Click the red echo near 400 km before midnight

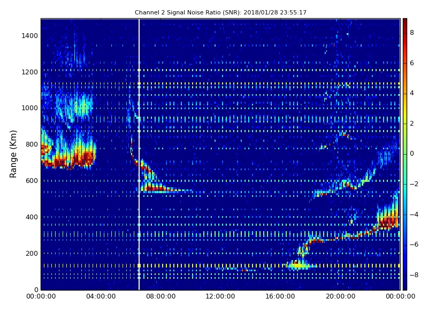tap(388, 221)
